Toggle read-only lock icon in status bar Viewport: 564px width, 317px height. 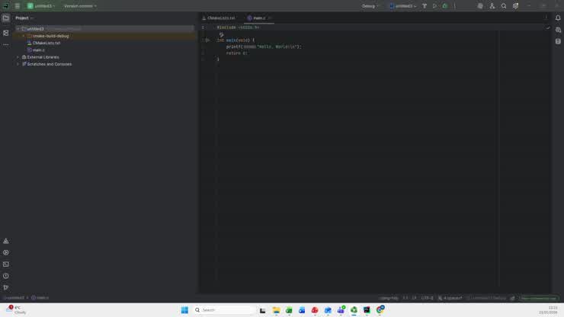click(x=513, y=298)
